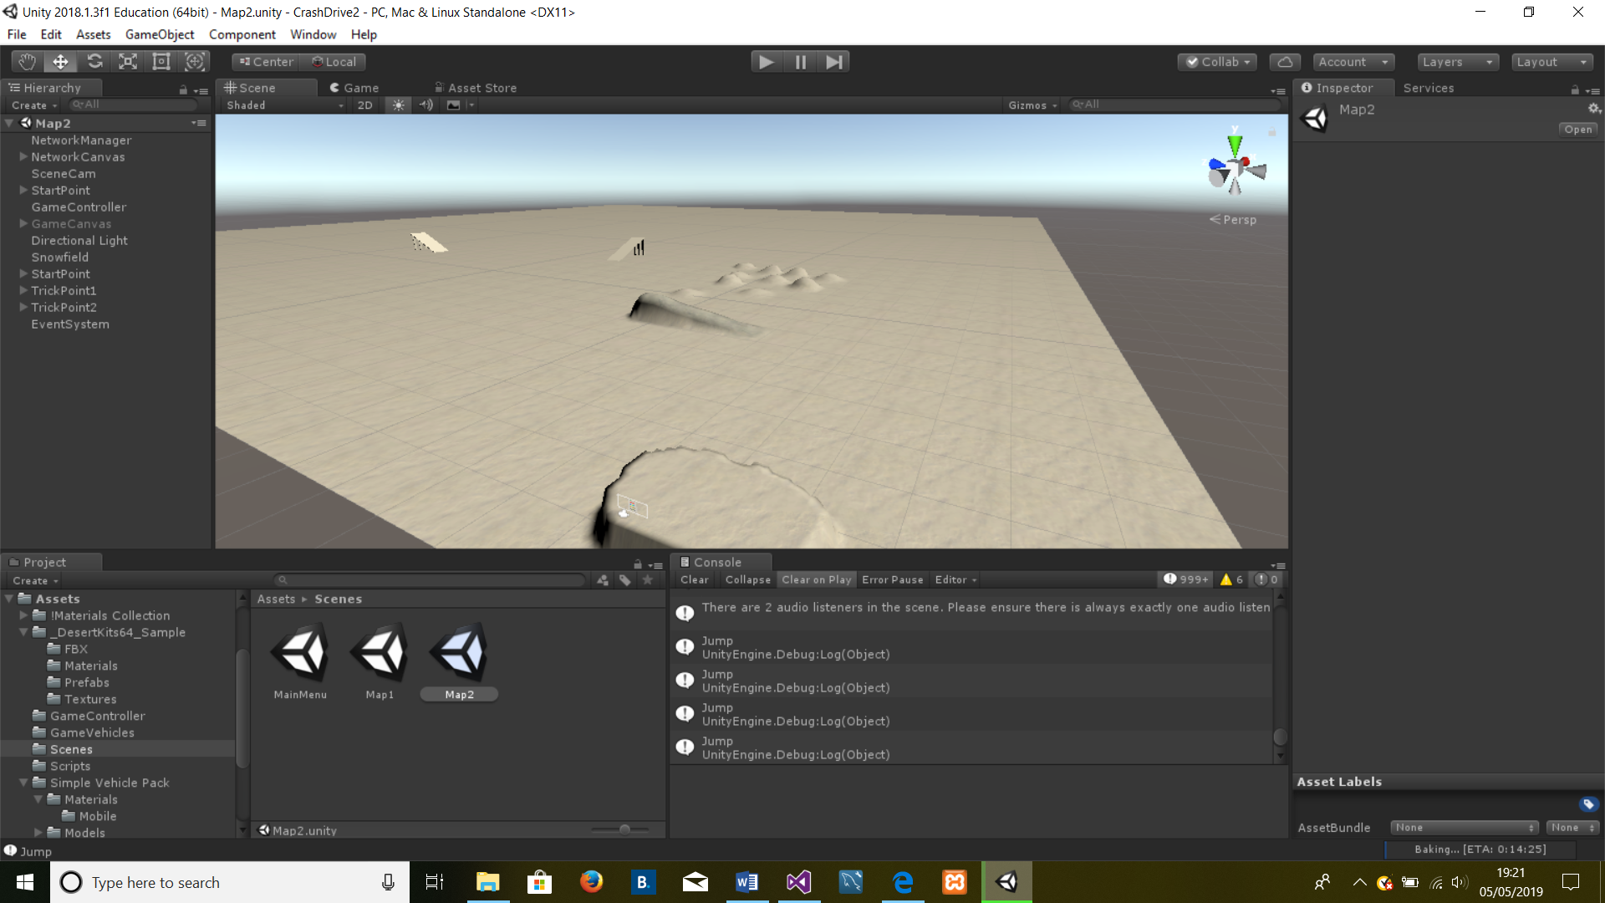
Task: Open Firefox from taskbar
Action: pyautogui.click(x=591, y=882)
